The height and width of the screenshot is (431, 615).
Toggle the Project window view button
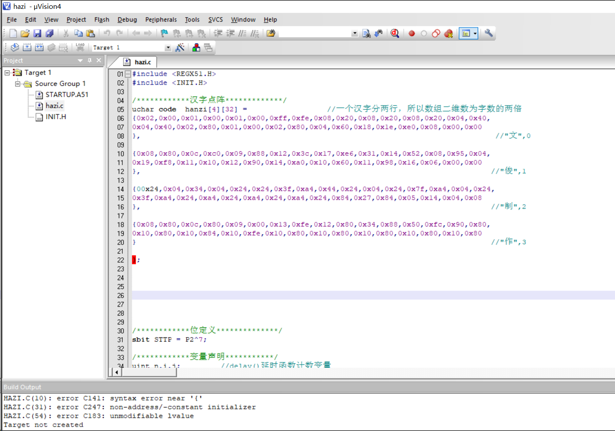click(x=466, y=33)
